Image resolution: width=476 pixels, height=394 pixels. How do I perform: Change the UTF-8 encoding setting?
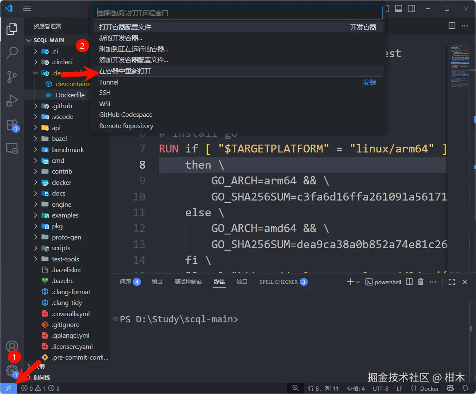[380, 388]
